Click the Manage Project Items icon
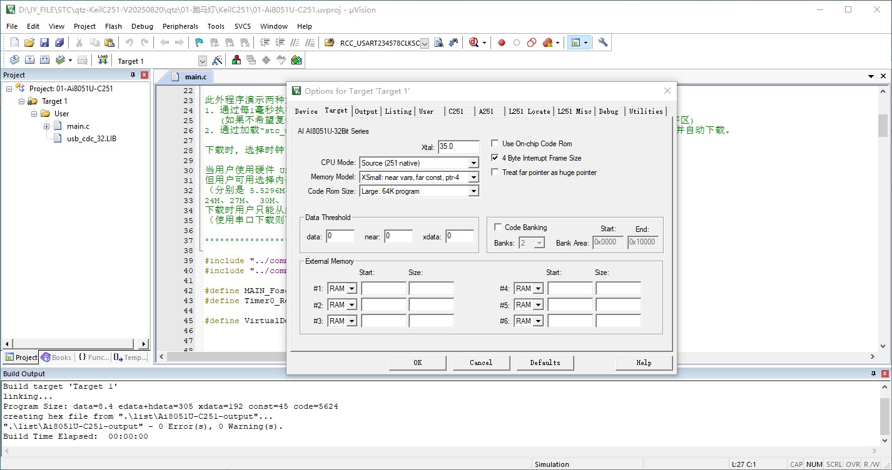Viewport: 892px width, 470px height. 236,60
